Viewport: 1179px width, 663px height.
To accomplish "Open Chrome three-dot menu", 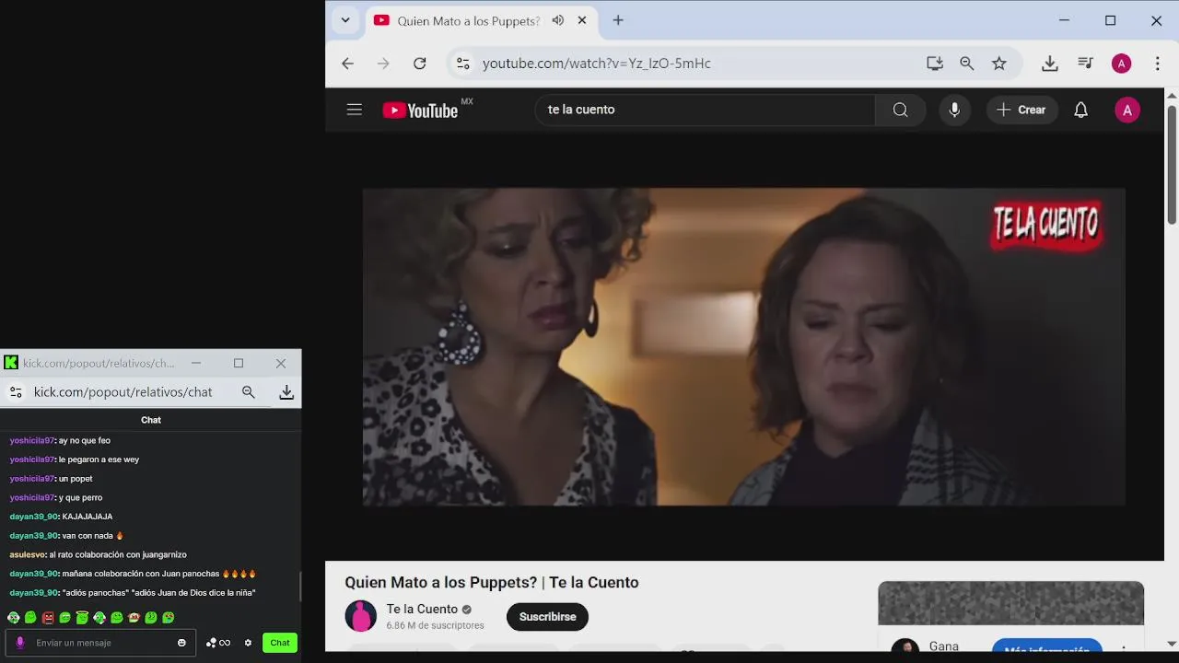I will [1157, 64].
